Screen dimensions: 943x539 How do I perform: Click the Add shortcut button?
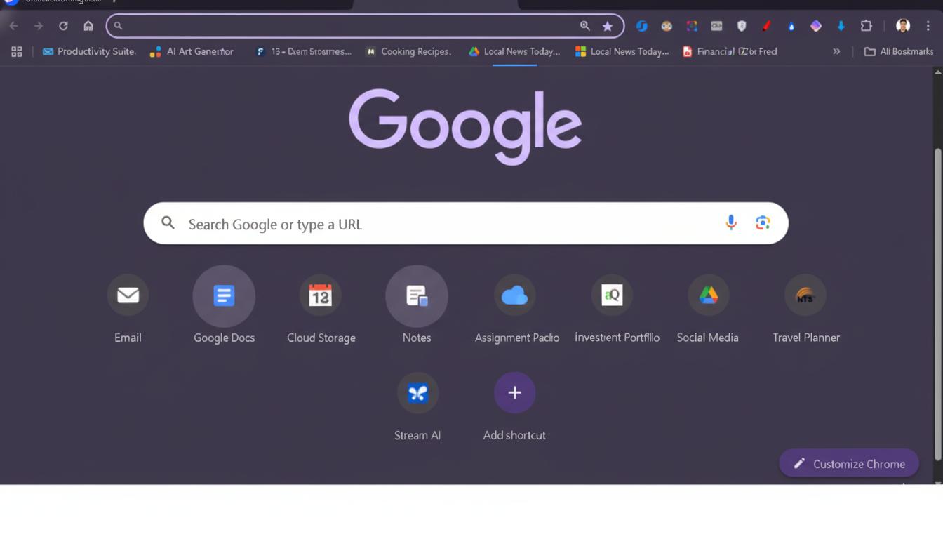[514, 393]
